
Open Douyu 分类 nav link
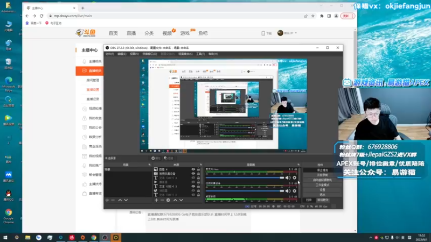[149, 33]
